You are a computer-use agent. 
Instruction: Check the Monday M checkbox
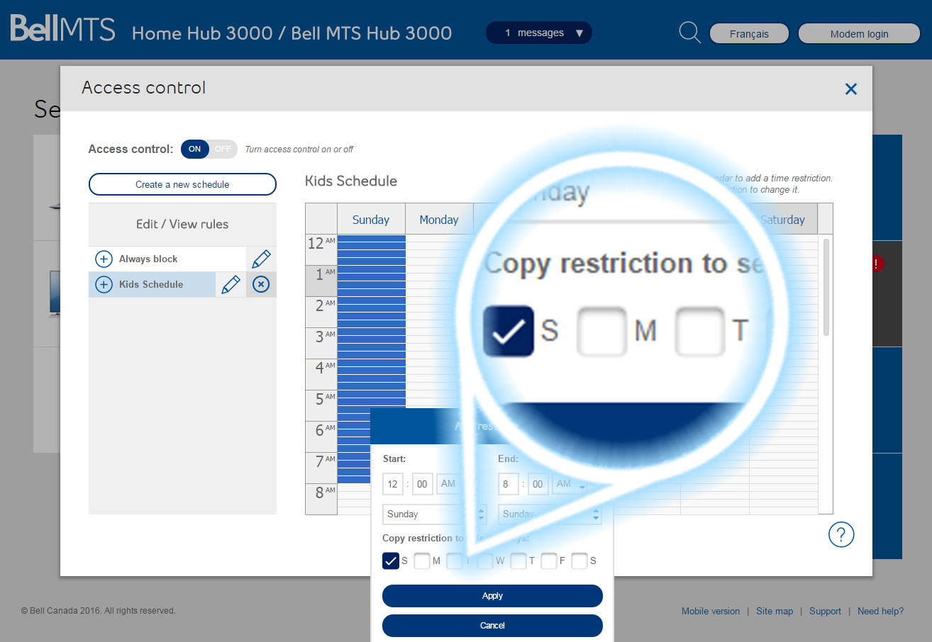422,561
